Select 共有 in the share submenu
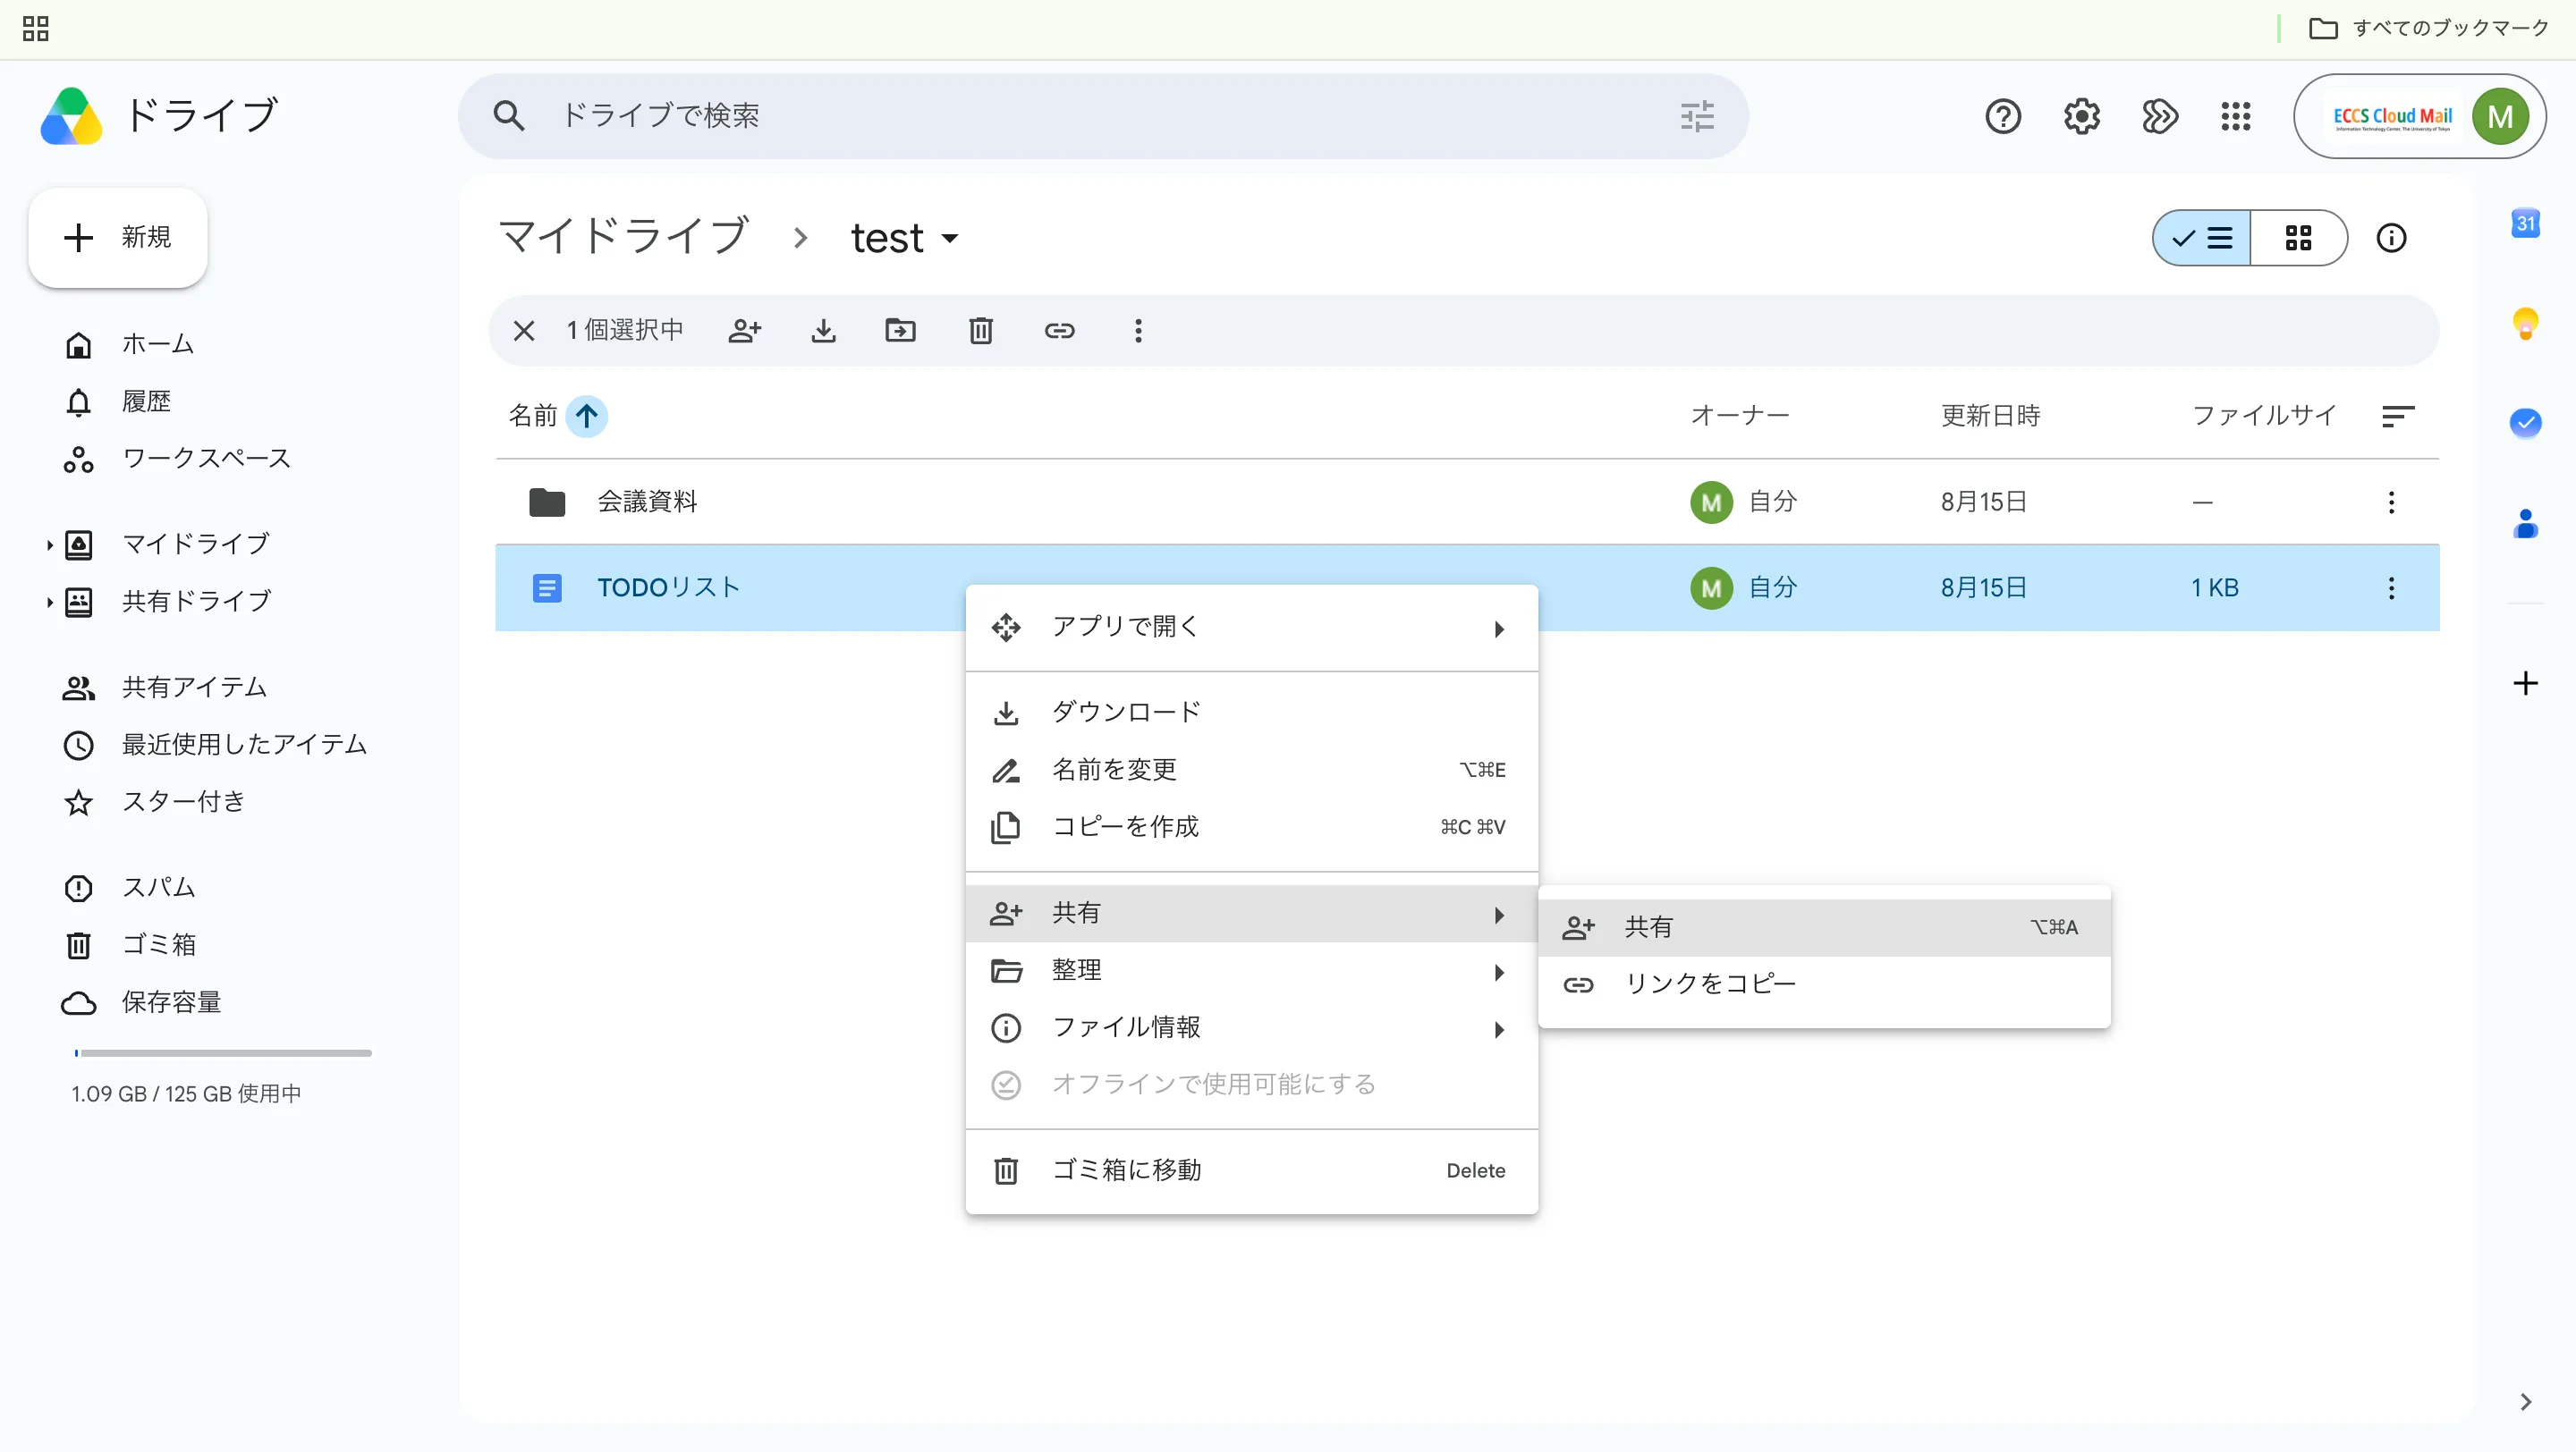Image resolution: width=2576 pixels, height=1452 pixels. click(1824, 927)
